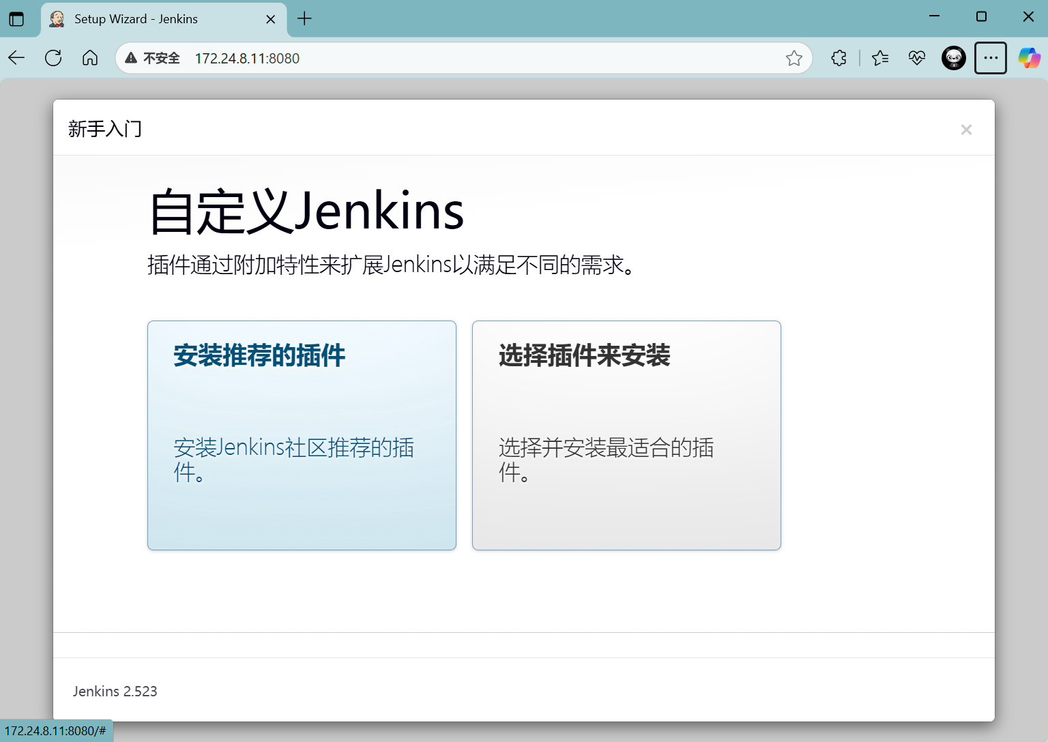Screen dimensions: 1048x742
Task: Choose 选择插件来安装 option
Action: coord(626,435)
